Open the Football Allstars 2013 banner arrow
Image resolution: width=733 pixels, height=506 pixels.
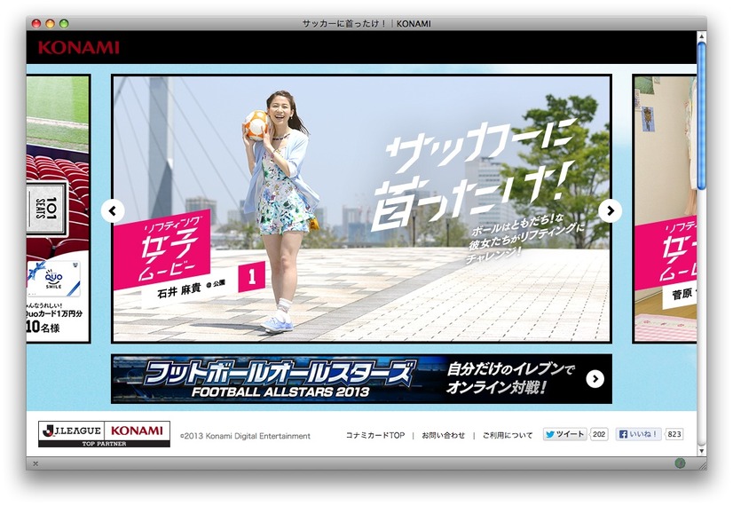(595, 379)
